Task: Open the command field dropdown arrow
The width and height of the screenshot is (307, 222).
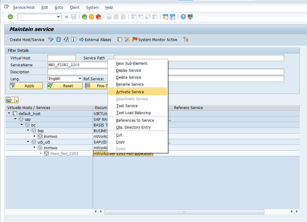Action: pos(59,17)
